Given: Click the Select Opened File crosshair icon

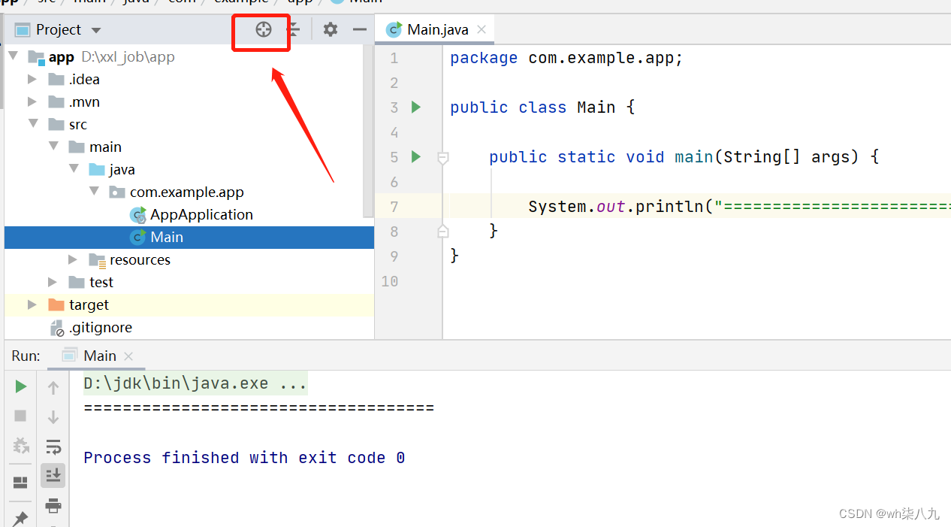Looking at the screenshot, I should point(263,30).
